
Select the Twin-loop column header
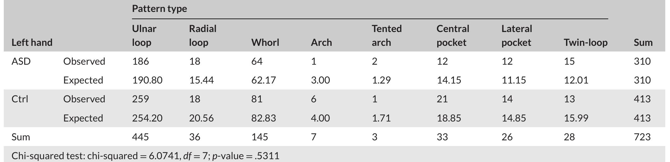coord(586,42)
